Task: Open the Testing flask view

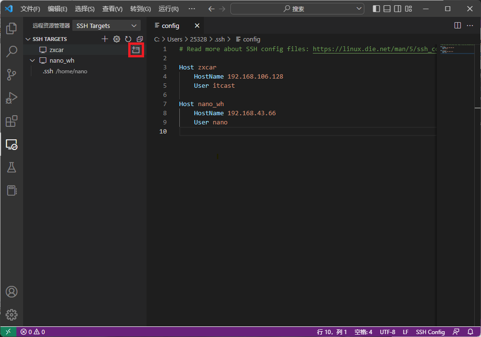Action: [x=12, y=167]
